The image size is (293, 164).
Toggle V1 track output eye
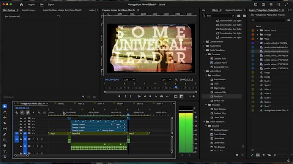(33, 133)
